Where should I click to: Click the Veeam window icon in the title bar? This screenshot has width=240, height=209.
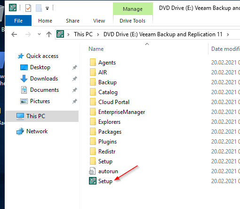[x=13, y=8]
